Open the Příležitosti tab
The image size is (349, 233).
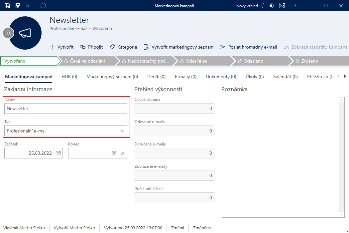[x=320, y=77]
